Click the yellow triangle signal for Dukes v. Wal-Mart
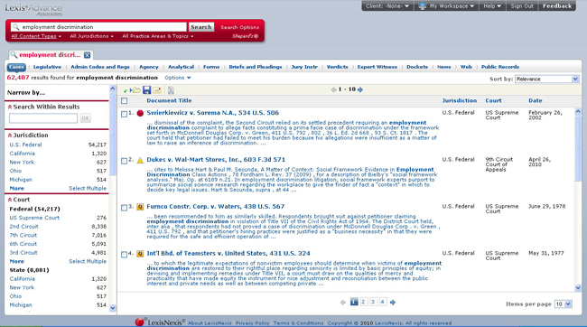 [140, 160]
